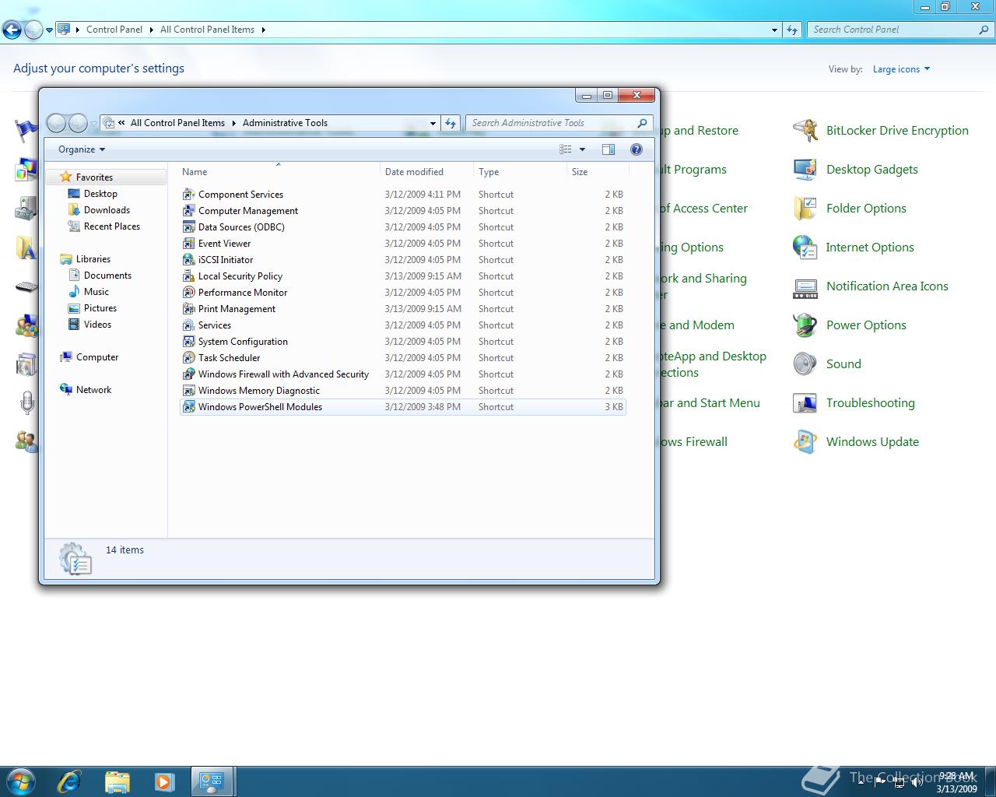The height and width of the screenshot is (797, 996).
Task: Expand the Administrative Tools address bar history dropdown
Action: point(433,123)
